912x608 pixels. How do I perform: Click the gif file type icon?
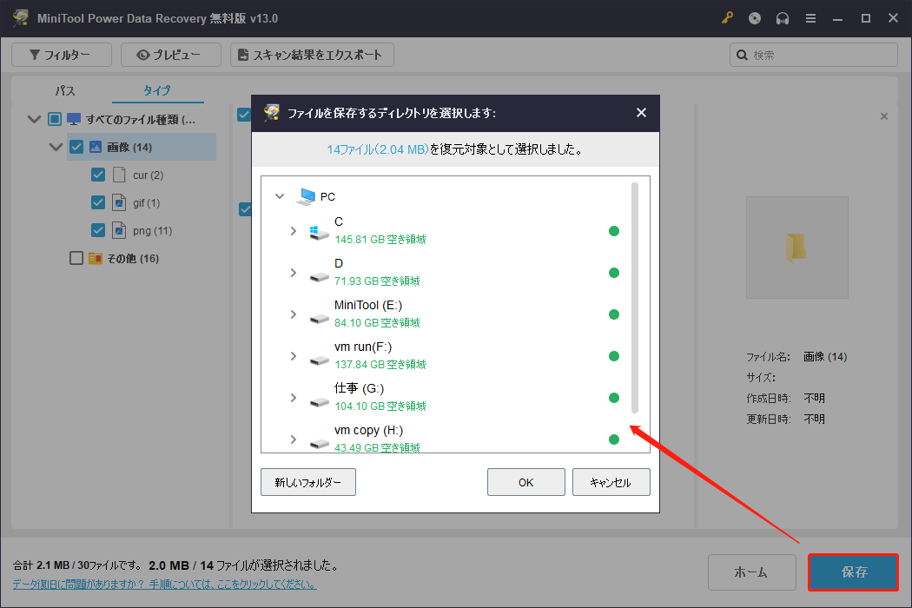(119, 202)
